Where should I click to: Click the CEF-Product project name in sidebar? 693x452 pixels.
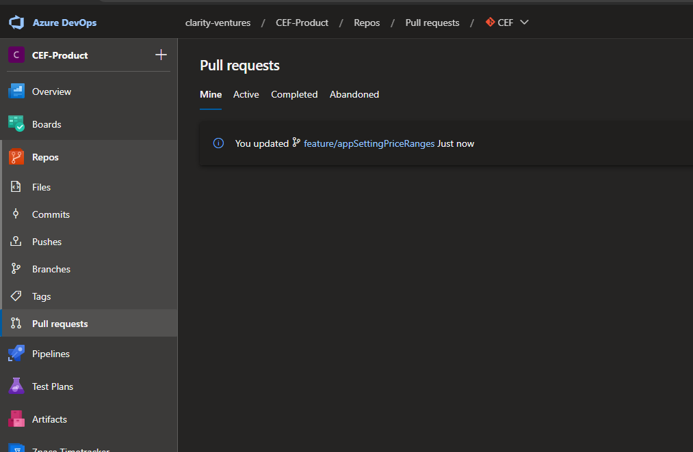click(60, 55)
